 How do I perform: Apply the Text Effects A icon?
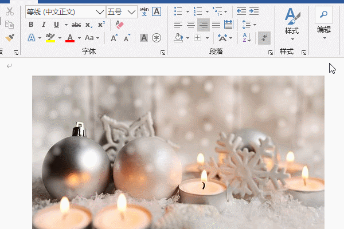[32, 38]
